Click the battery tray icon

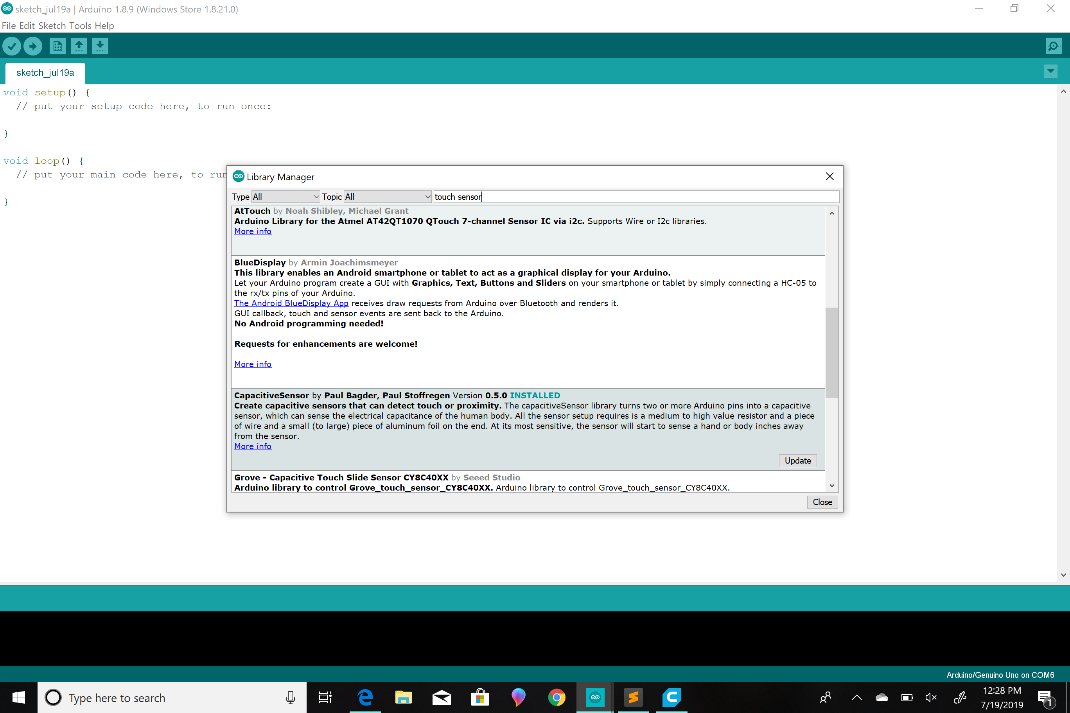[x=907, y=697]
